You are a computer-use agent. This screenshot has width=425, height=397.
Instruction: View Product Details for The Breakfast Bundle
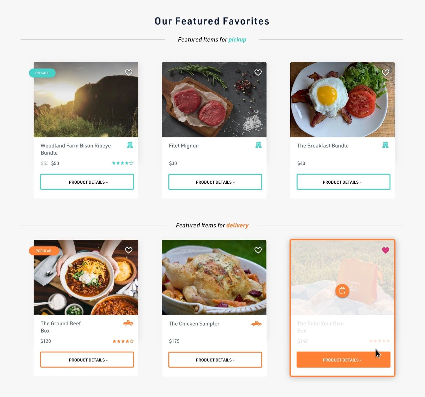[343, 182]
